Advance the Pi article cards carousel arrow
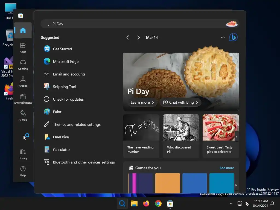This screenshot has height=210, width=280. tap(237, 137)
